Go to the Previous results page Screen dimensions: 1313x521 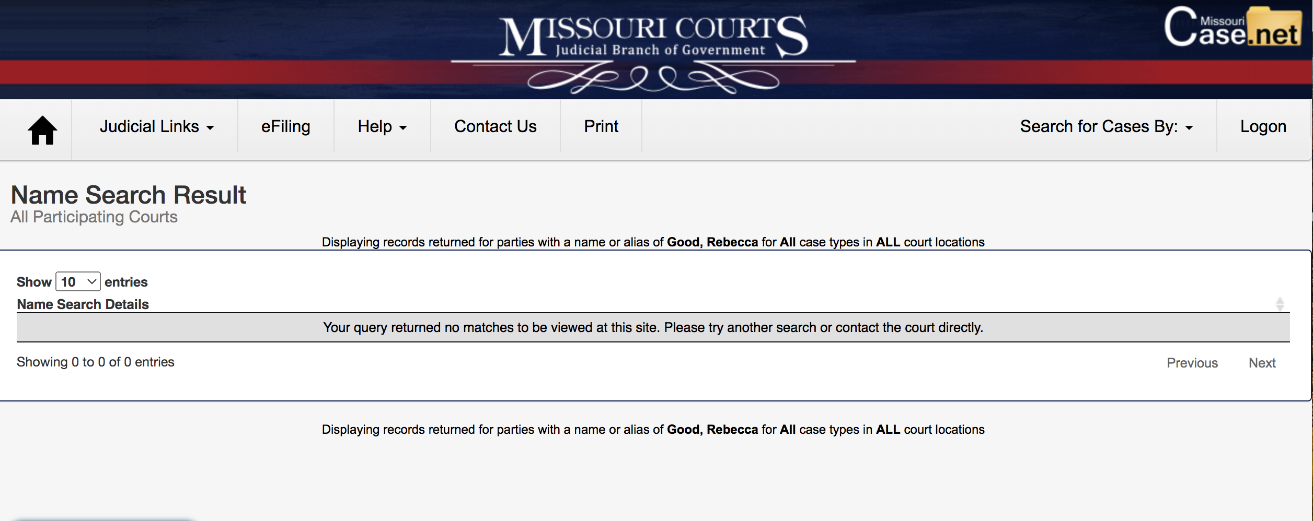coord(1192,363)
